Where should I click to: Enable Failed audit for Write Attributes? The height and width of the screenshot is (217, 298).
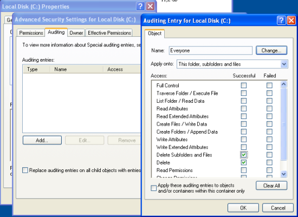(x=269, y=140)
